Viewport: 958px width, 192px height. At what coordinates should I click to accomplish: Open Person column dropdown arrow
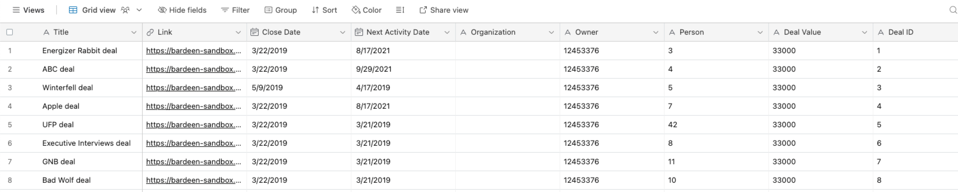point(760,32)
